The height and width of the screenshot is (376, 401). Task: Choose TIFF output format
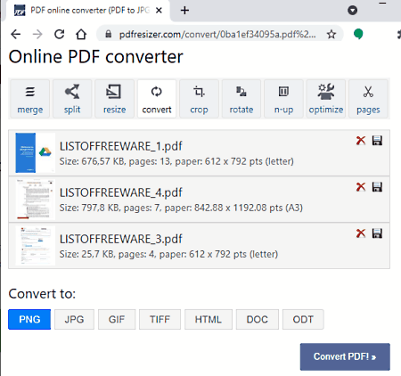tap(160, 319)
